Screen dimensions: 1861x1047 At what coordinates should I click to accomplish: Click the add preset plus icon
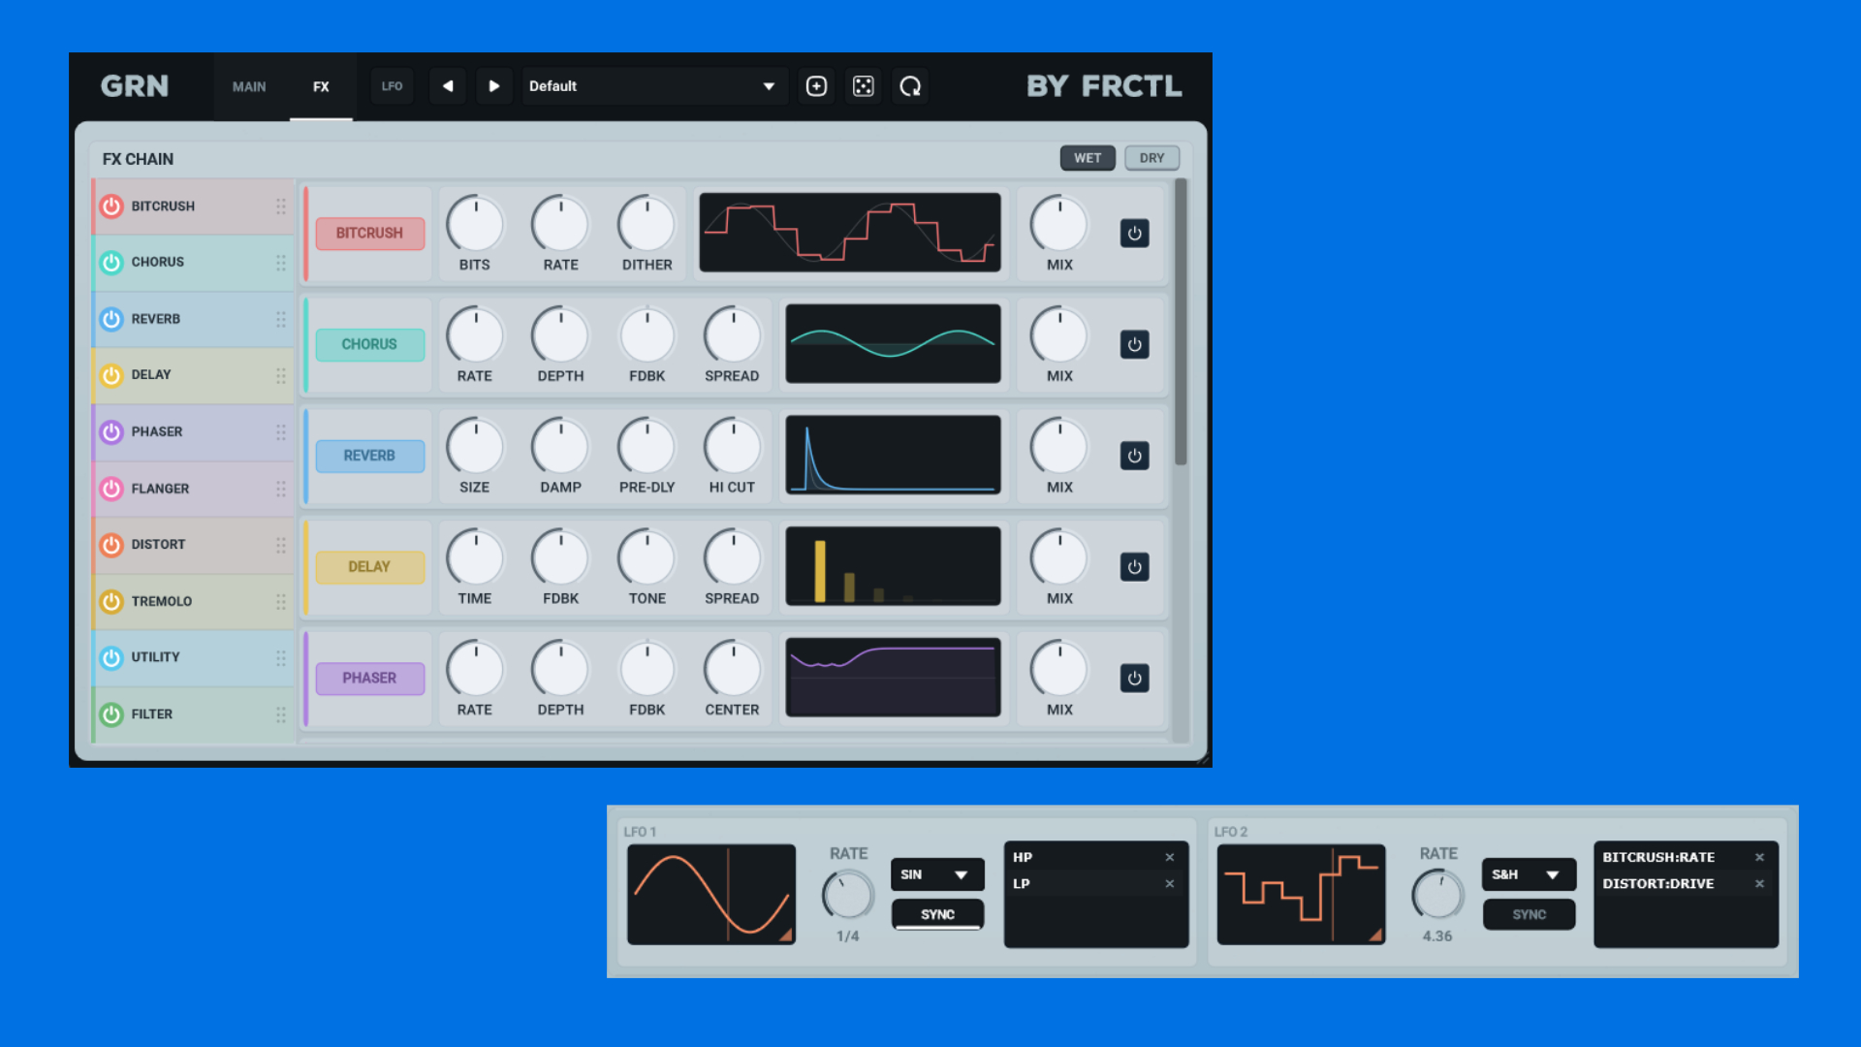816,86
